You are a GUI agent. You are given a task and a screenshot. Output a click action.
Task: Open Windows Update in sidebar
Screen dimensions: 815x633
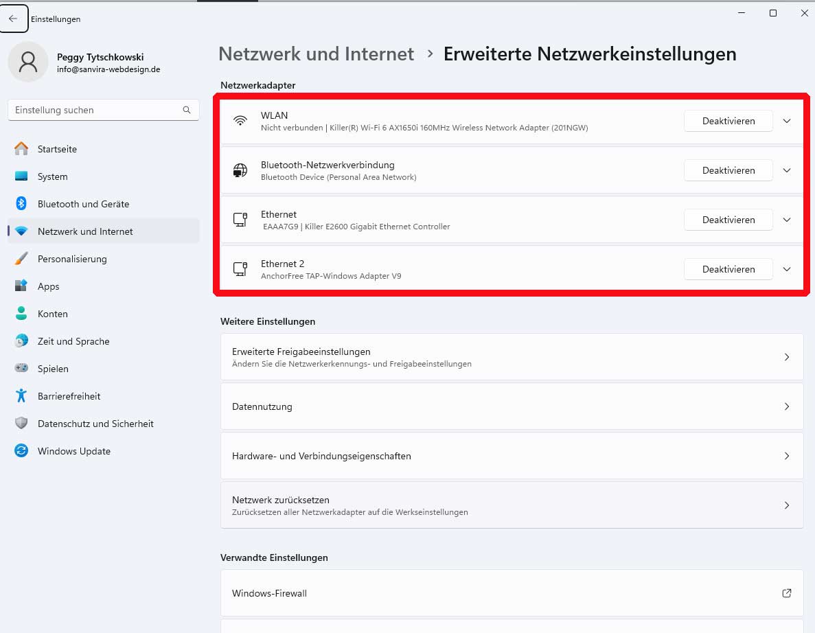click(104, 451)
